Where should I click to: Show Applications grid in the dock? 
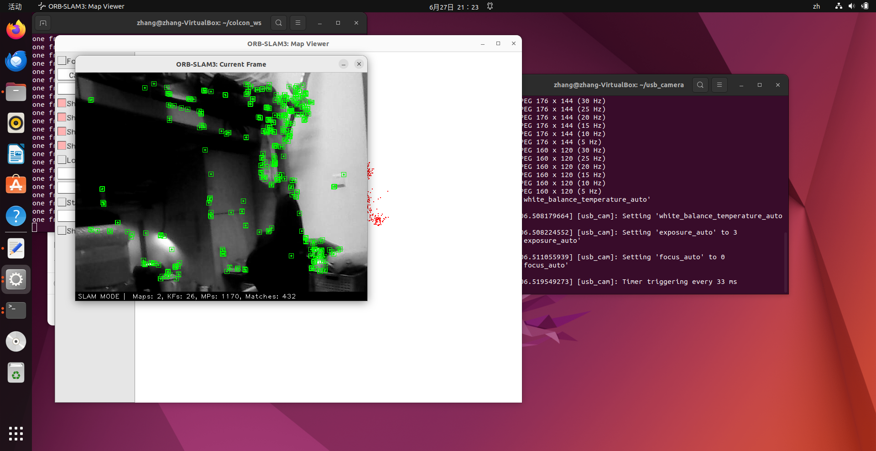click(16, 434)
